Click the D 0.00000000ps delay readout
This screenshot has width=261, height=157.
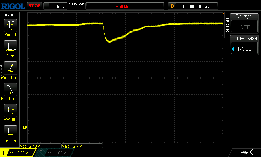[193, 6]
